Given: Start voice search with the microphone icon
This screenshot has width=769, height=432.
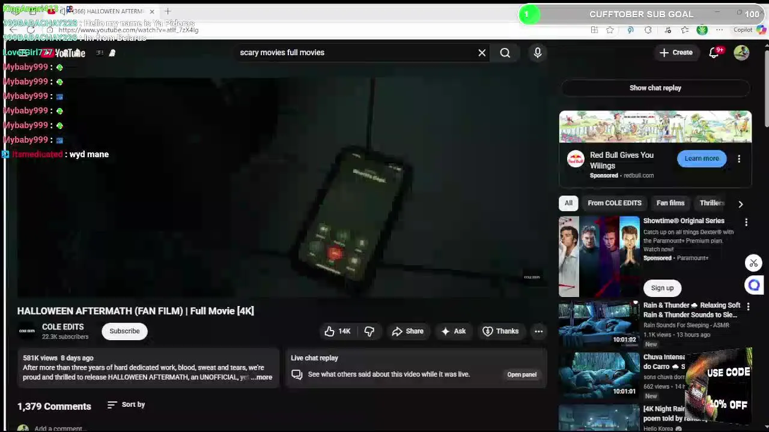Looking at the screenshot, I should 538,53.
